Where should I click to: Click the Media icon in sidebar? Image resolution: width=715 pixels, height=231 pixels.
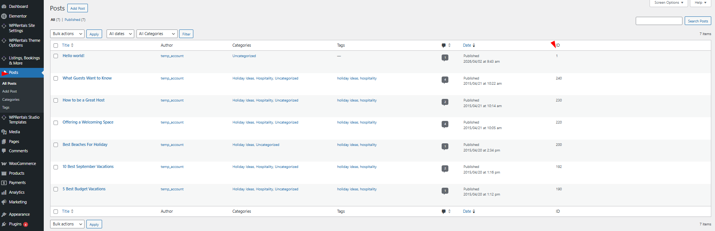(4, 132)
